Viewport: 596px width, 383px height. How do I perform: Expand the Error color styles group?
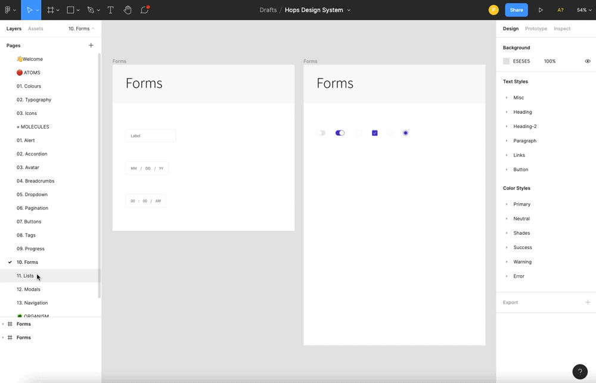click(x=507, y=276)
